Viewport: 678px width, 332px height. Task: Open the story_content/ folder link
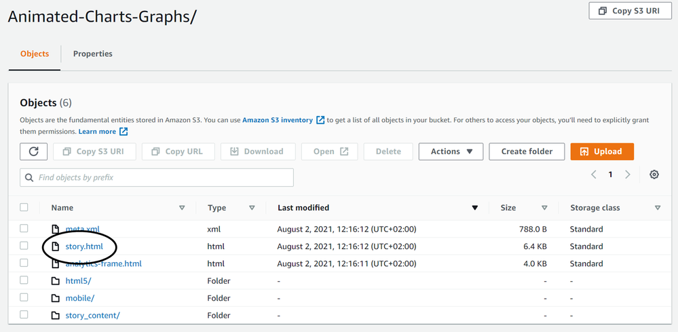click(x=92, y=316)
